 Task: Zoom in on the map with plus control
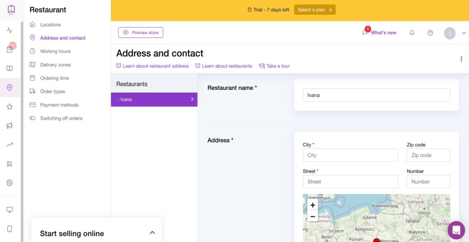(x=313, y=205)
